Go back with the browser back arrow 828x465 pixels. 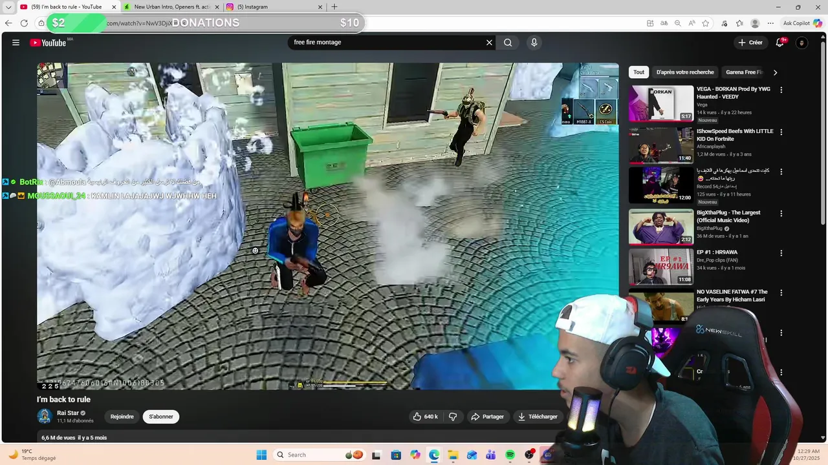click(8, 23)
